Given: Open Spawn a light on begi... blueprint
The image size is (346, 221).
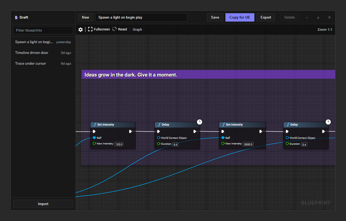Looking at the screenshot, I should [43, 42].
